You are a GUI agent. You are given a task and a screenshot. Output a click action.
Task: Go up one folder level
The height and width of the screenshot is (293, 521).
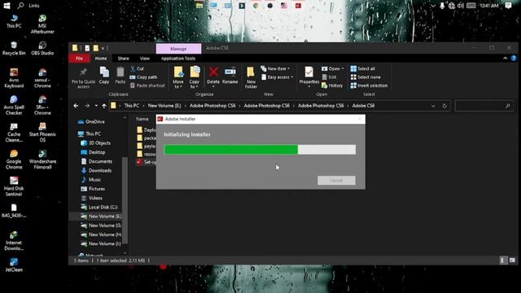point(104,106)
